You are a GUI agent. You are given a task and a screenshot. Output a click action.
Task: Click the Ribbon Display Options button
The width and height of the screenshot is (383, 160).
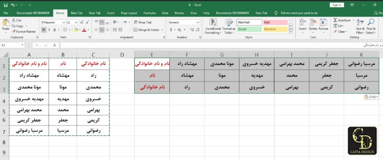352,5
